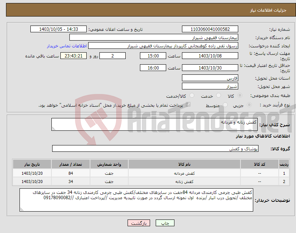This screenshot has width=296, height=233.
Task: Click the need date of کفش مردانه row
Action: [x=32, y=173]
